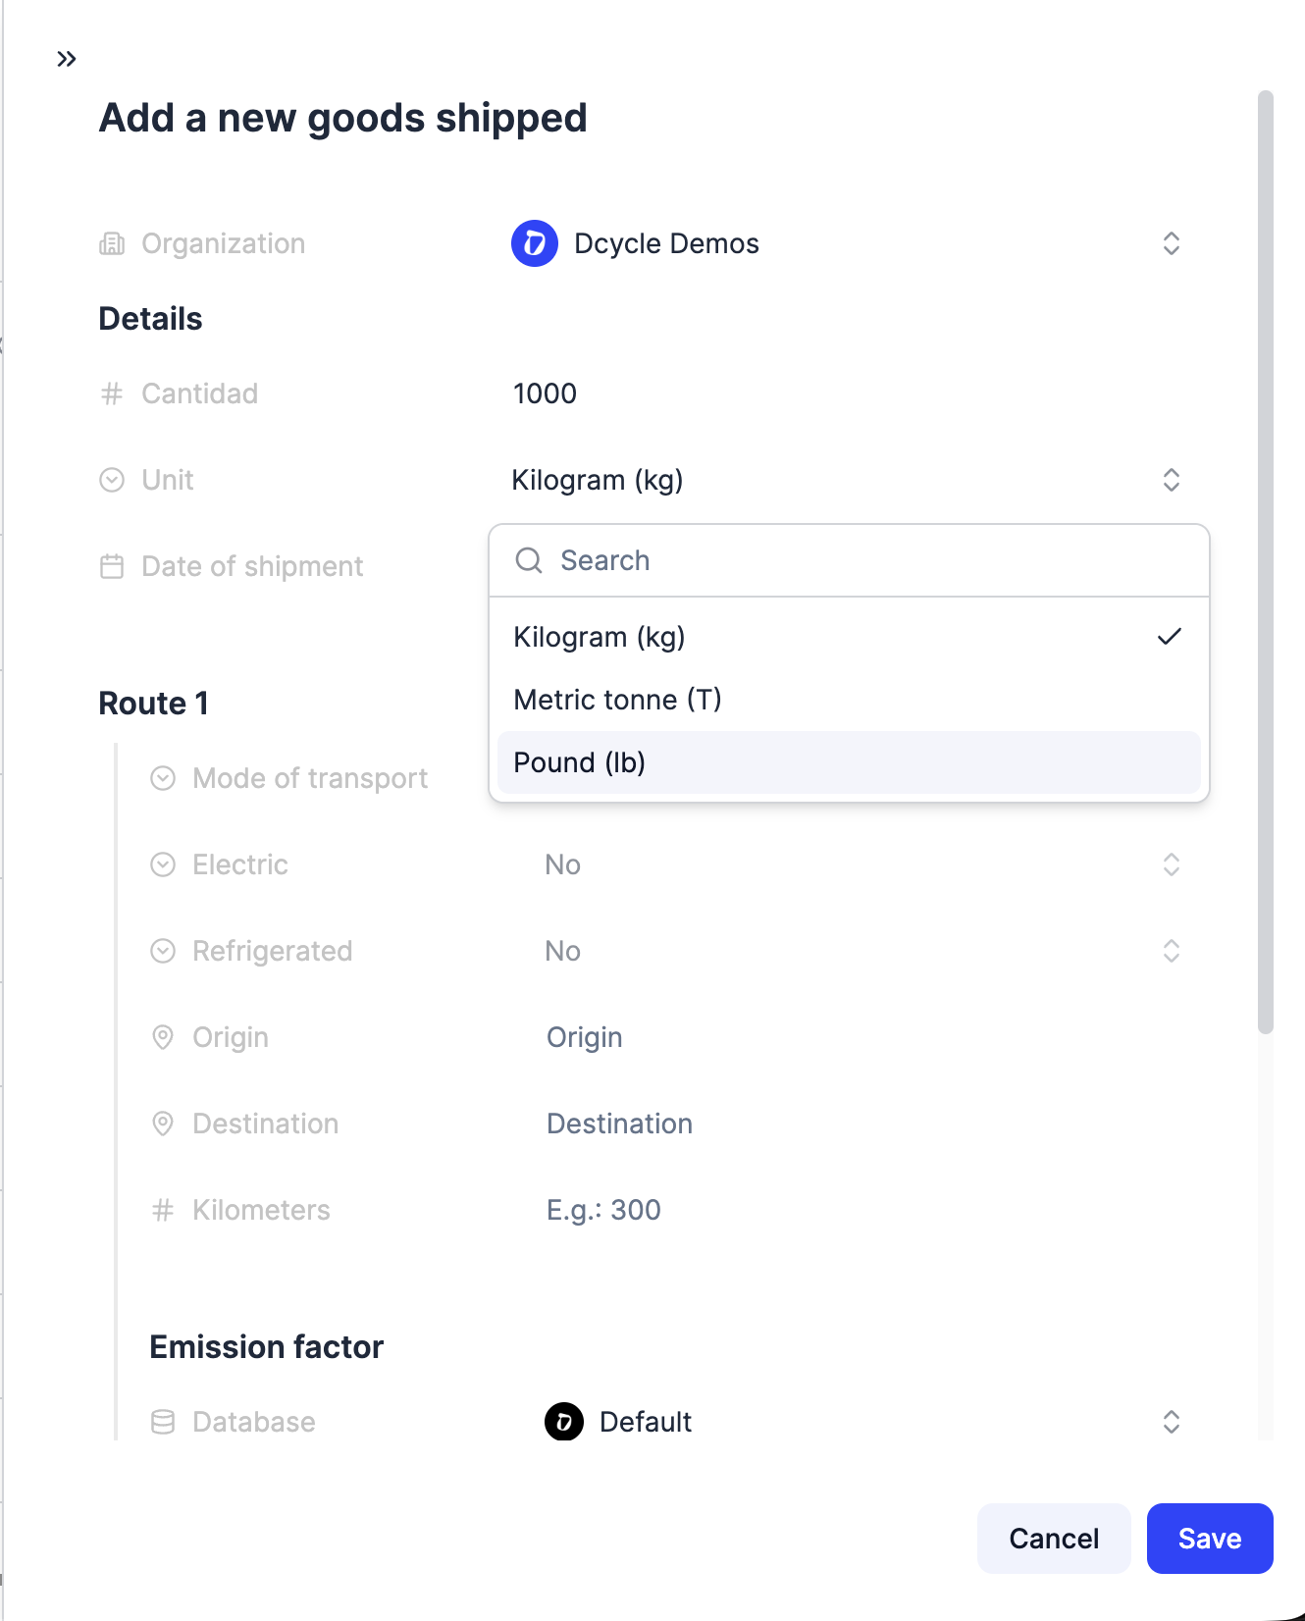
Task: Choose Pound (lb) from unit list
Action: (x=849, y=762)
